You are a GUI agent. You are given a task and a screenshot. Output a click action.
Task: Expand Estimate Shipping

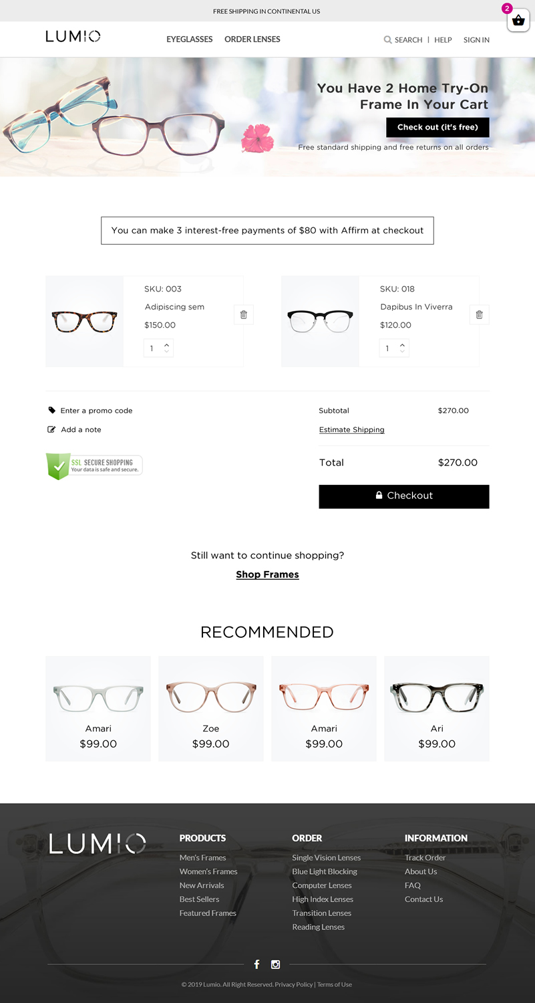[x=352, y=430]
